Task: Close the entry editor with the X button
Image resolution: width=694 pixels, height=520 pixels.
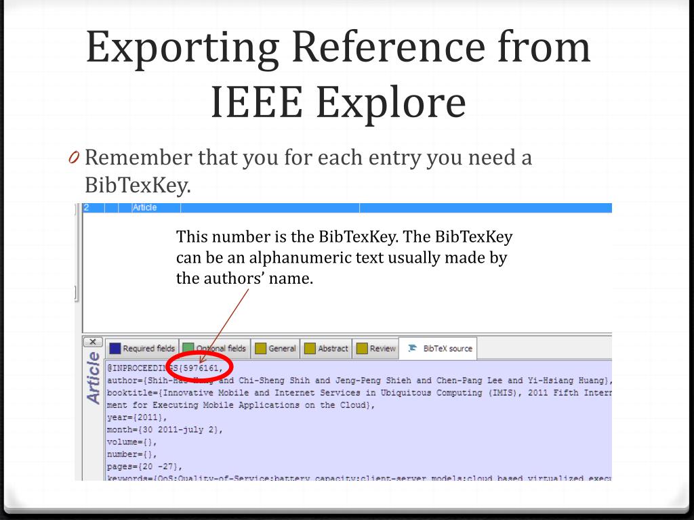Action: tap(92, 342)
